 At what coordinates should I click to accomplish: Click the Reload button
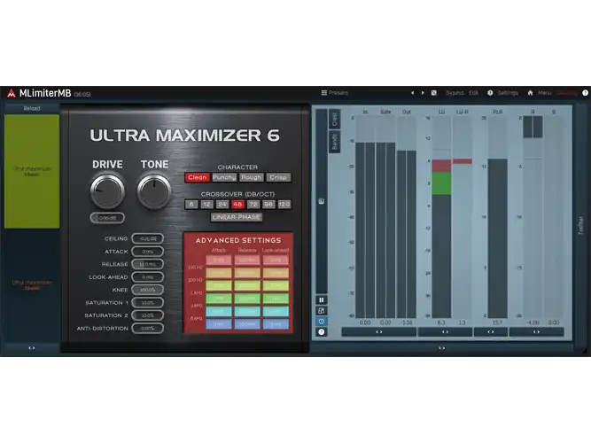32,108
